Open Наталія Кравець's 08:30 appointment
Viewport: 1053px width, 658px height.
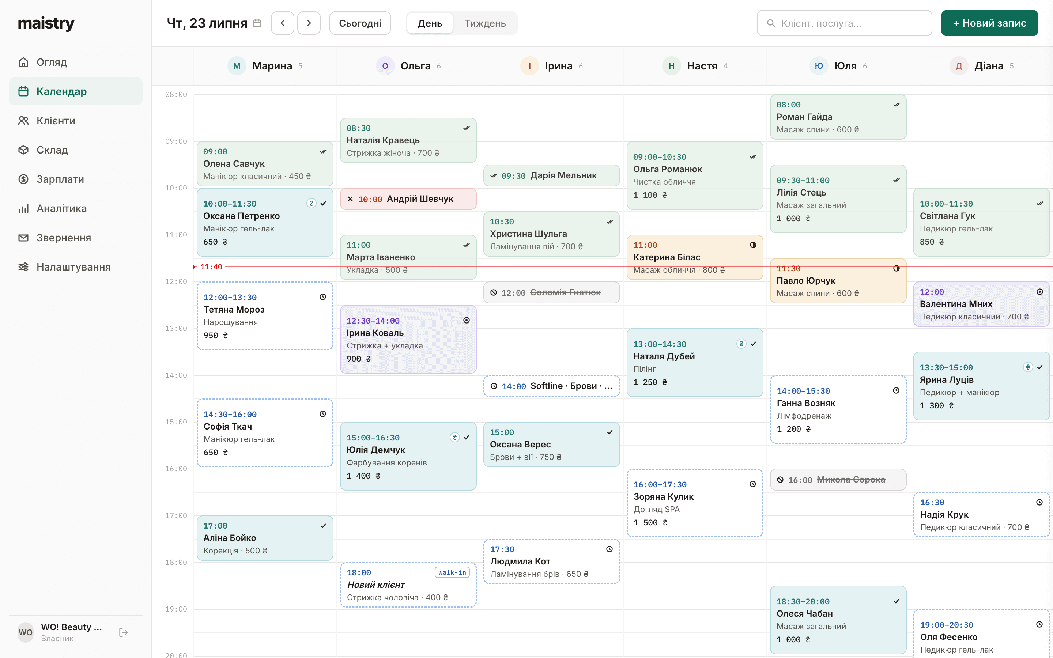[408, 140]
